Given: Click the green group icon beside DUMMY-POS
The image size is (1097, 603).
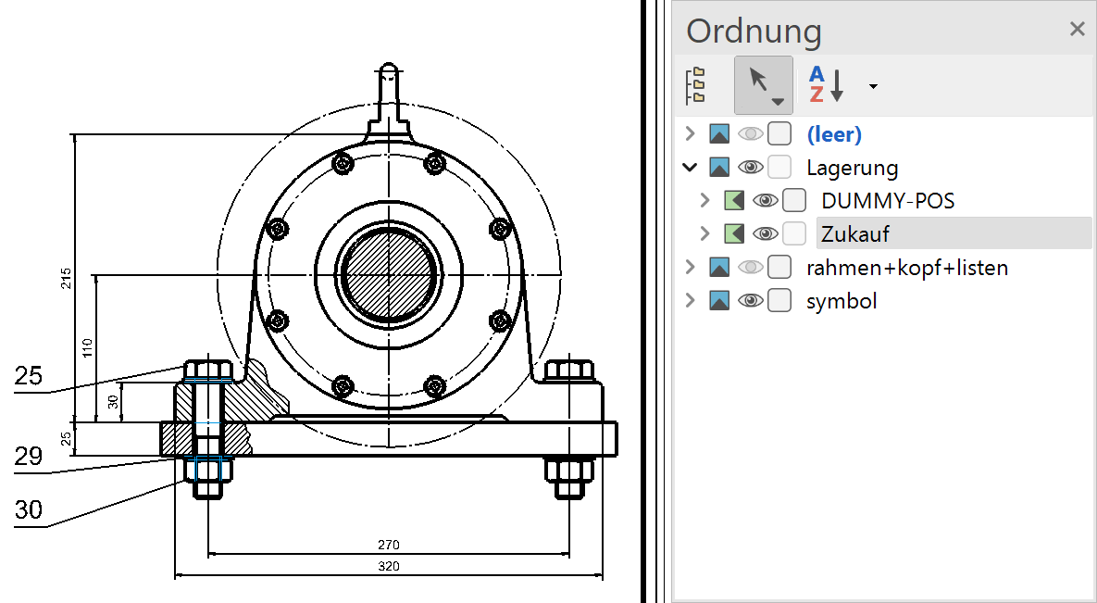Looking at the screenshot, I should point(733,201).
